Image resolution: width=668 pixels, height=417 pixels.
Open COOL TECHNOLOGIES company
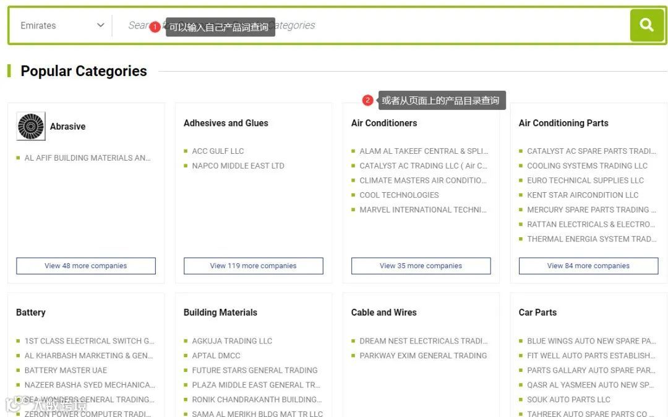(x=399, y=195)
